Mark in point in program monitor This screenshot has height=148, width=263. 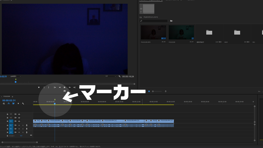point(44,87)
